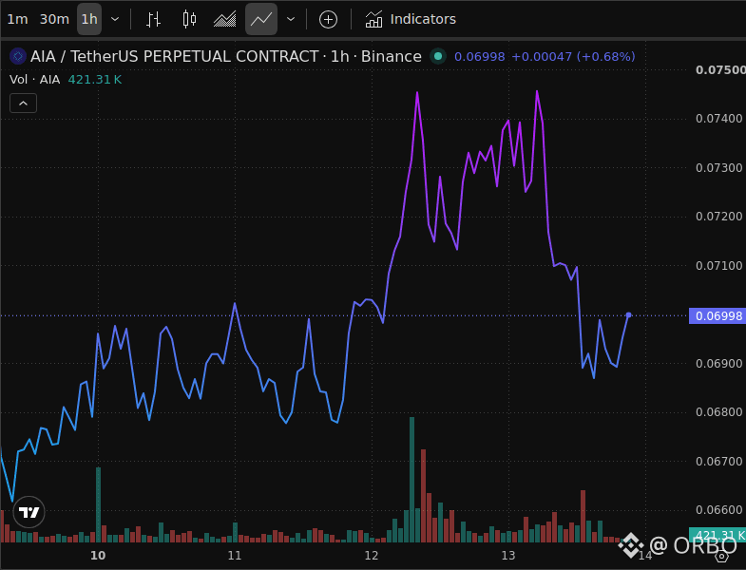746x570 pixels.
Task: Click the last price dot on the line
Action: 628,315
